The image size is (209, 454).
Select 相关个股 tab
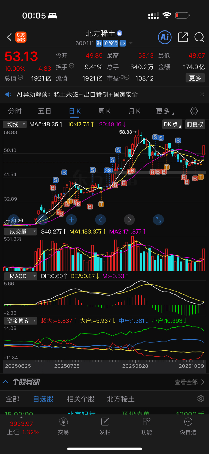click(81, 399)
